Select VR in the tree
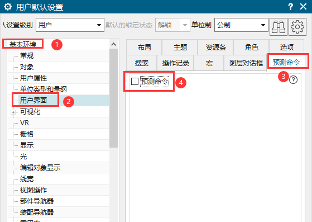 (x=25, y=123)
